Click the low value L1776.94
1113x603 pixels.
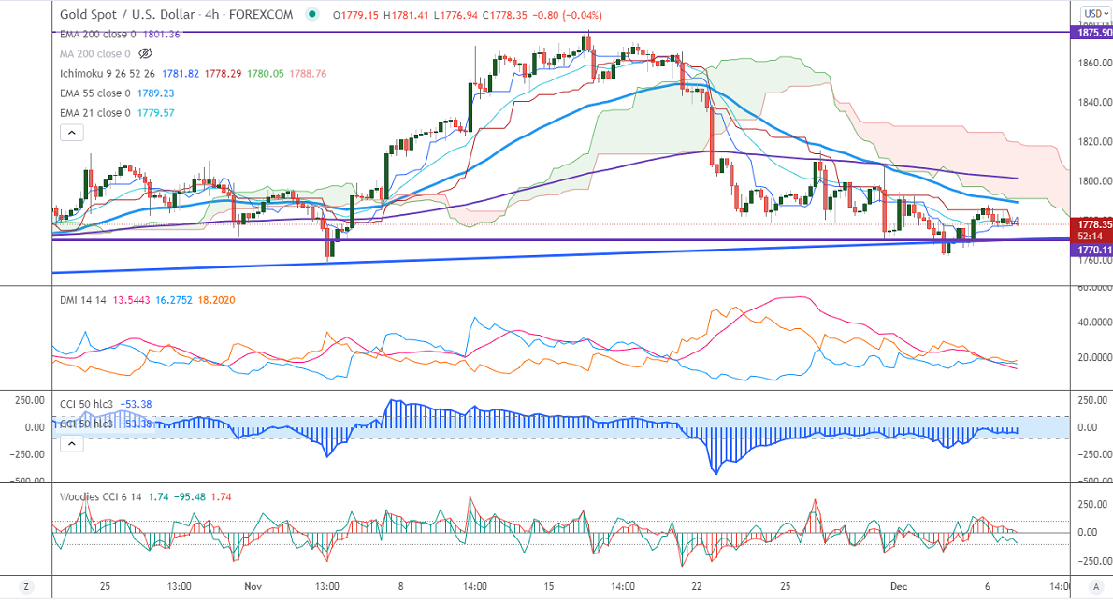[x=455, y=15]
